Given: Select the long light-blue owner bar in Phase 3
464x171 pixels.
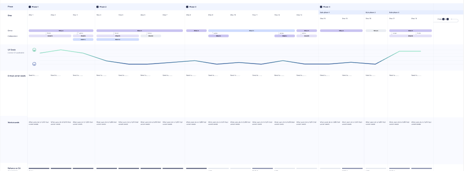Looking at the screenshot, I should tap(251, 30).
